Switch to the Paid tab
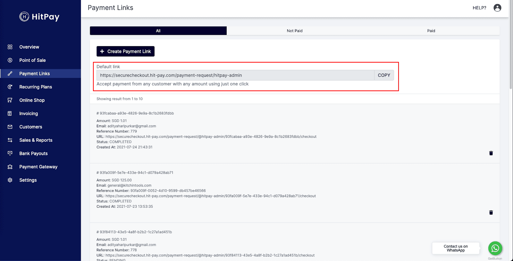Image resolution: width=513 pixels, height=261 pixels. click(431, 31)
